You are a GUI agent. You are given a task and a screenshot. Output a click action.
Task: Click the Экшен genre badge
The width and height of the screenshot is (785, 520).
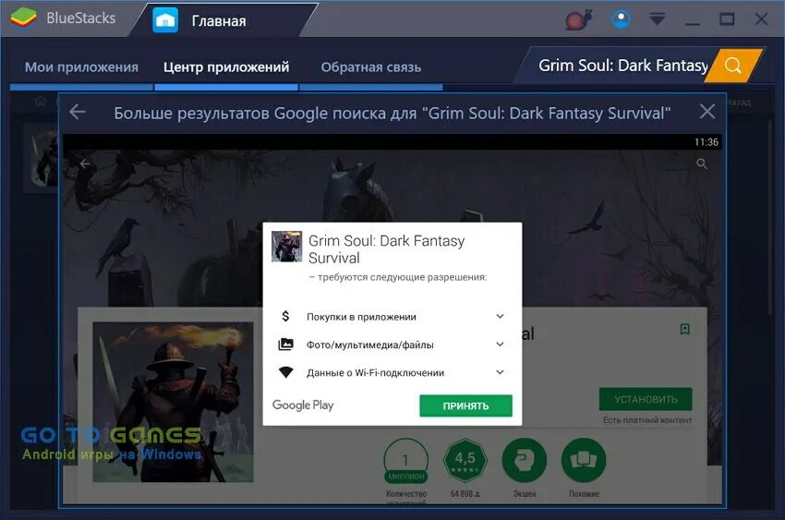pos(525,461)
